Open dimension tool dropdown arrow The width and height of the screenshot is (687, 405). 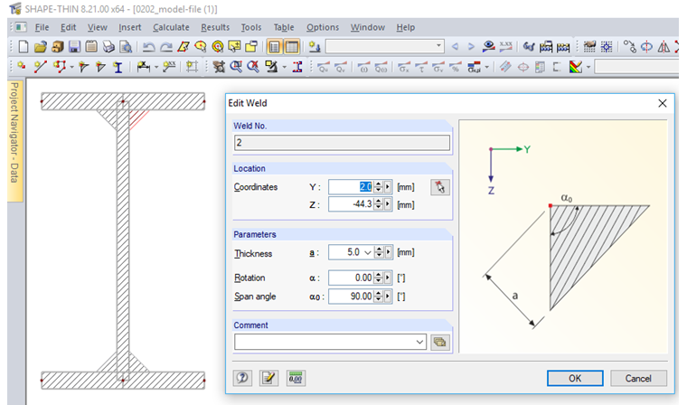coord(156,68)
